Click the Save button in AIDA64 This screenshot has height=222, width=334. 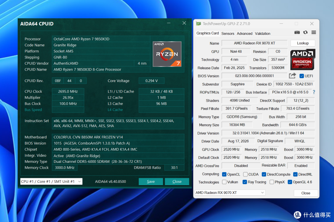click(151, 181)
